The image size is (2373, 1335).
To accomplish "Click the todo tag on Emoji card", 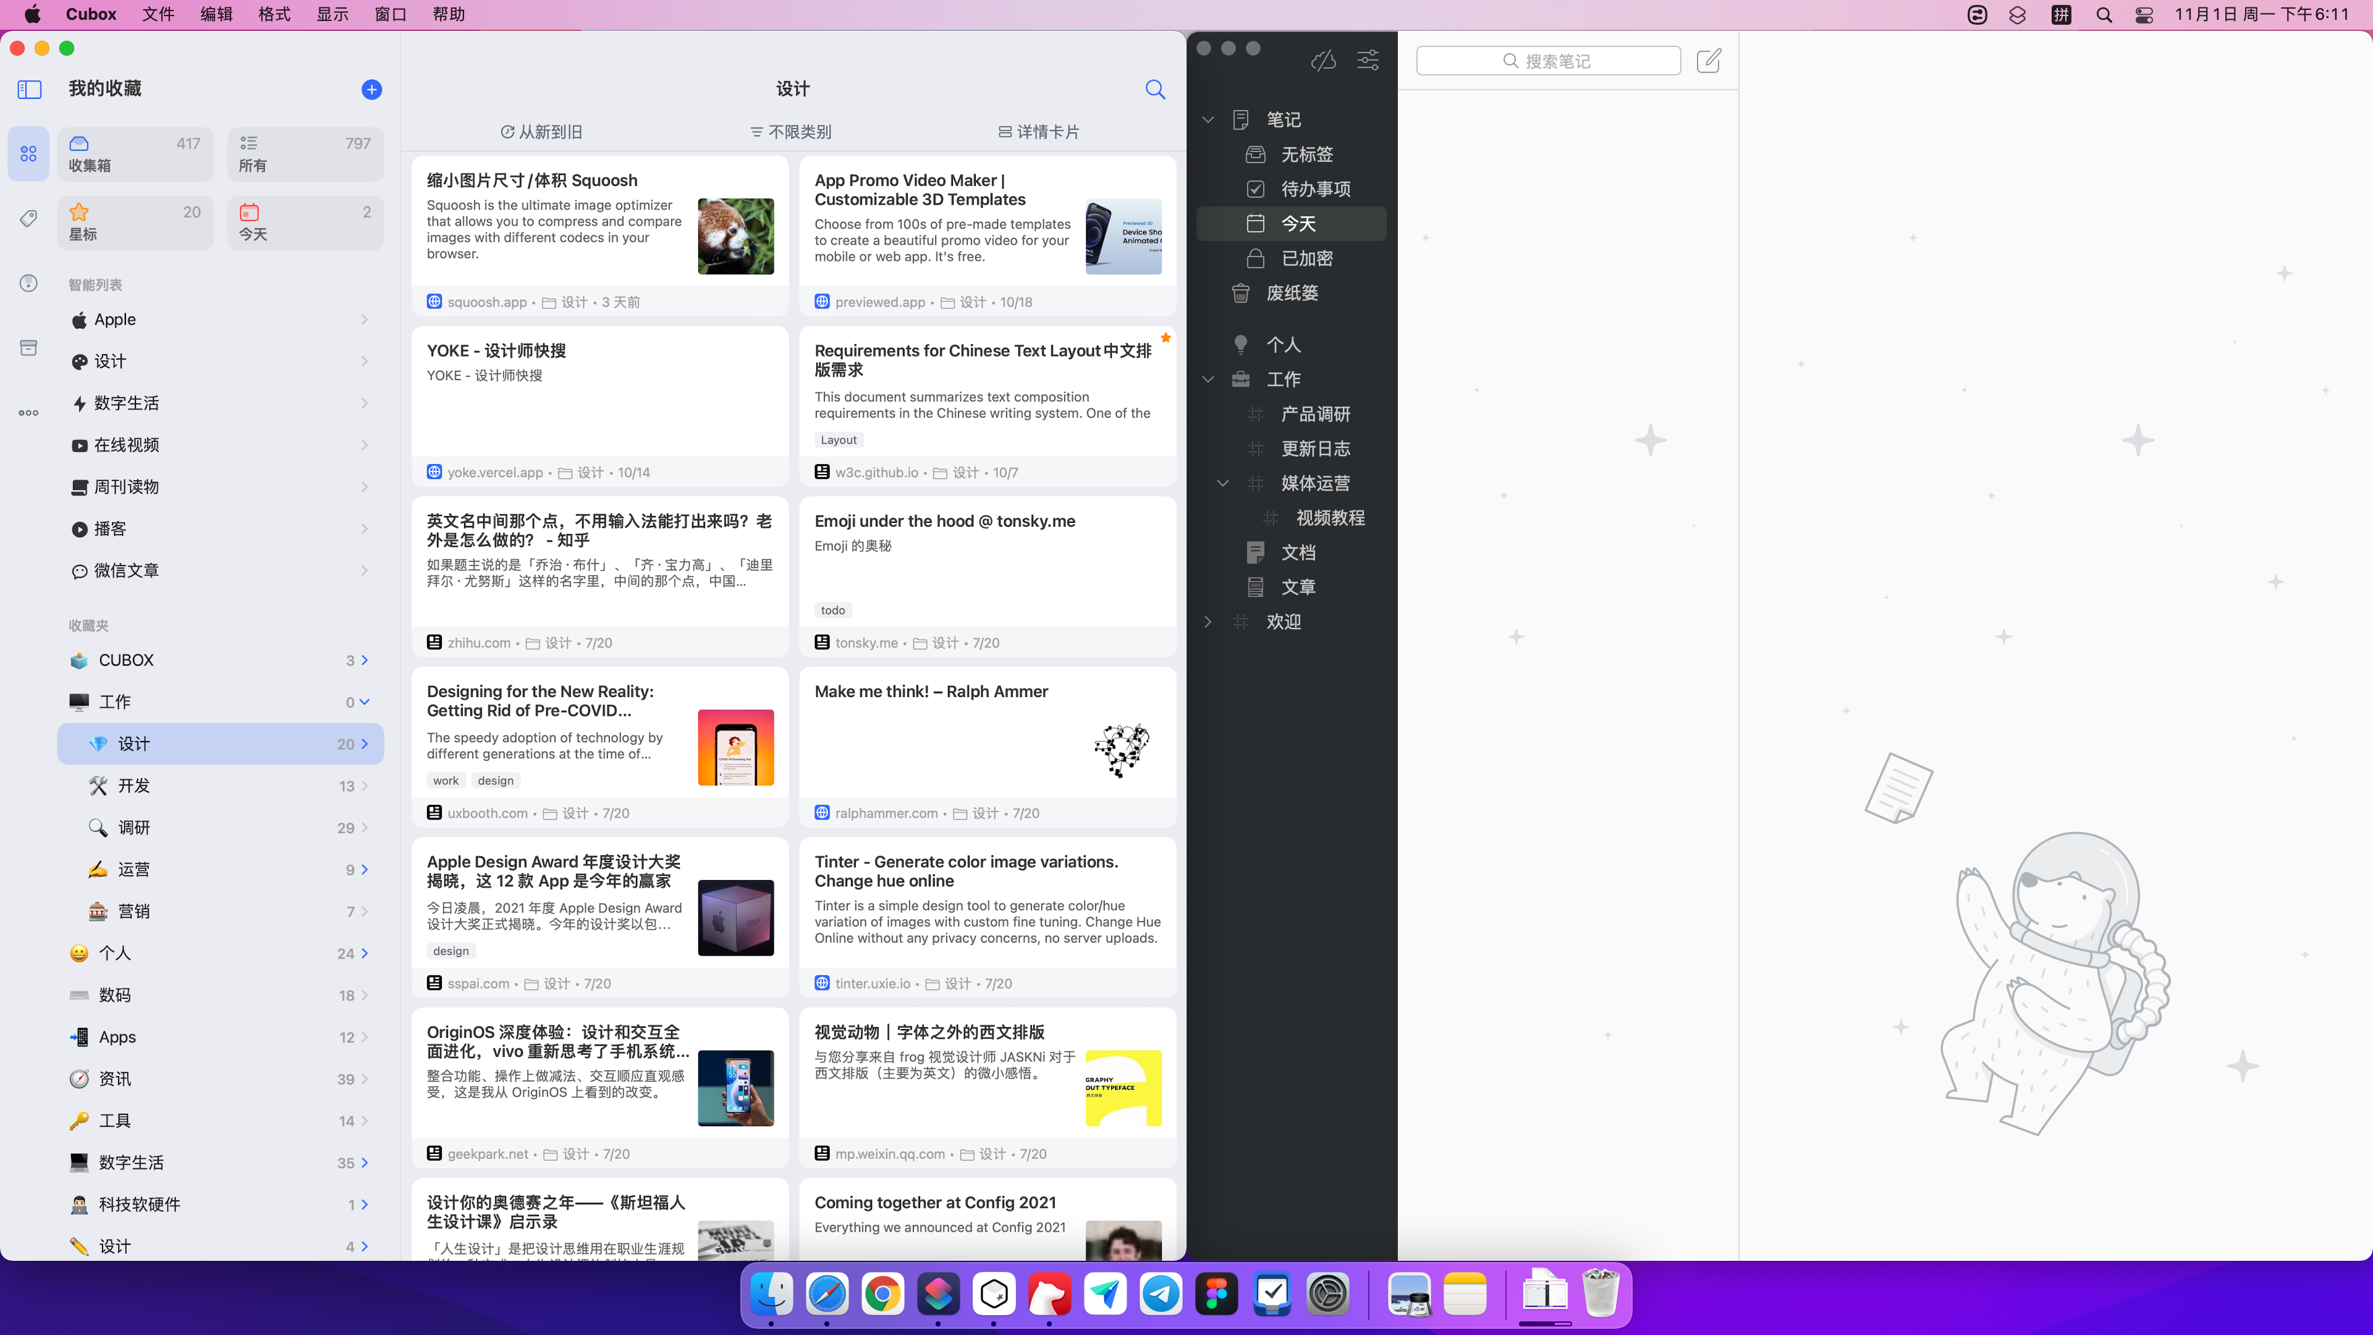I will click(x=833, y=610).
